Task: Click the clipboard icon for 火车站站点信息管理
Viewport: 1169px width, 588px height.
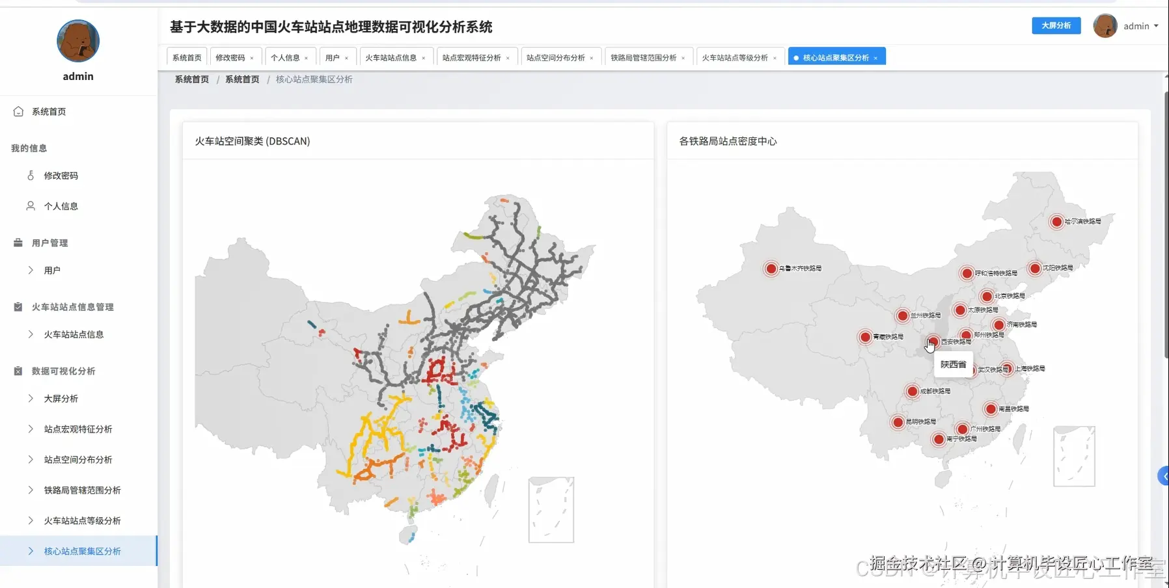Action: [18, 306]
